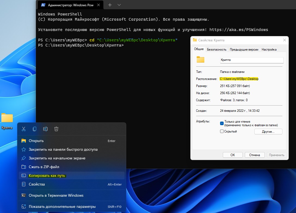The width and height of the screenshot is (296, 213).
Task: Switch to the Безопасность tab
Action: coord(217,50)
